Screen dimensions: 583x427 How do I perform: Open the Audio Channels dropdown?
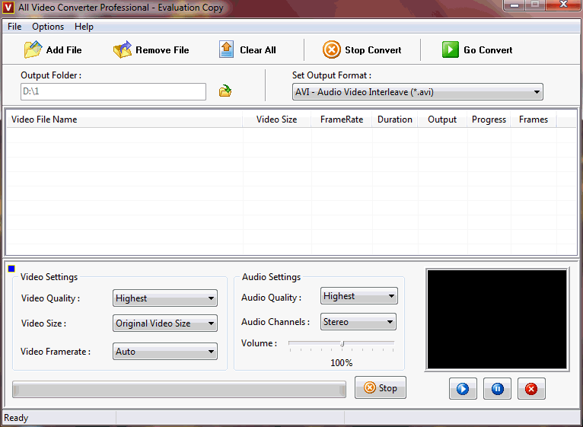(x=358, y=322)
